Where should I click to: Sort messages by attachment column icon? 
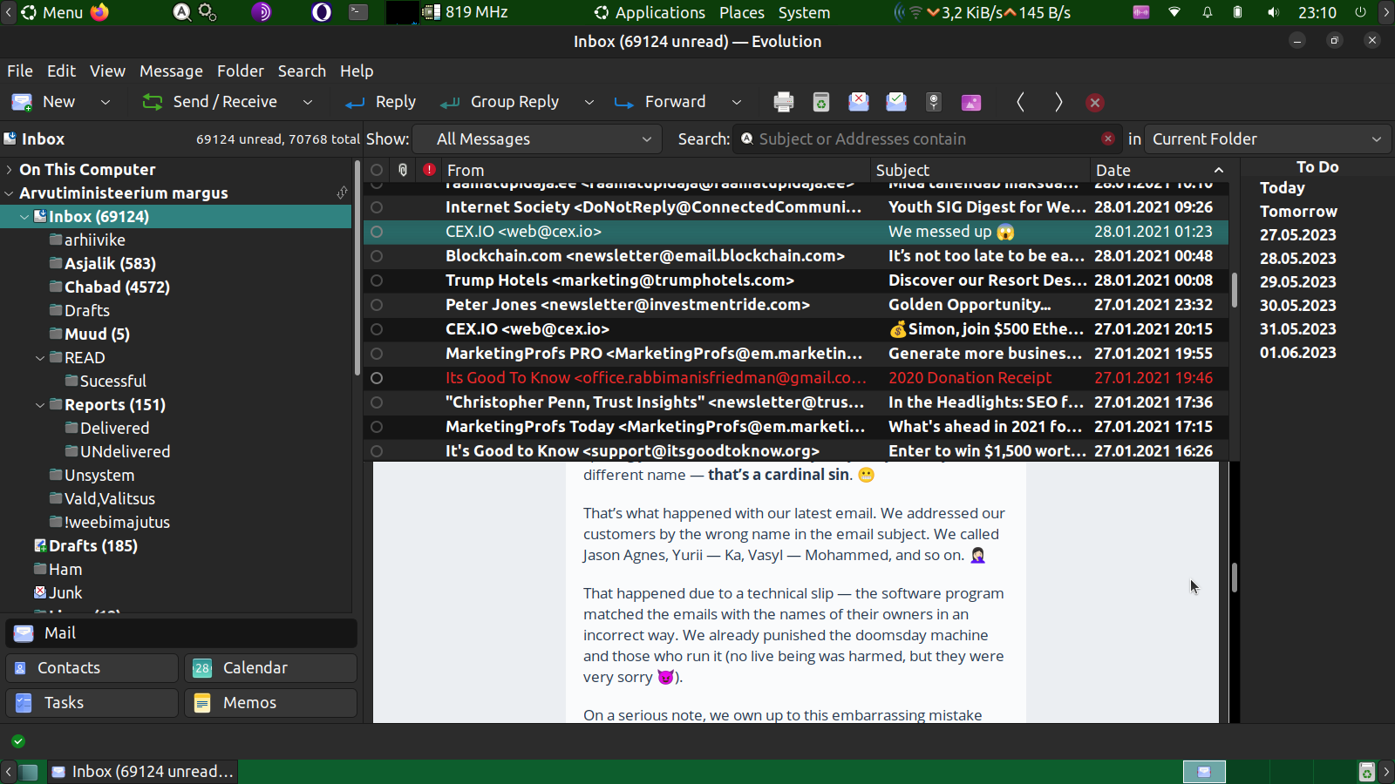click(403, 170)
